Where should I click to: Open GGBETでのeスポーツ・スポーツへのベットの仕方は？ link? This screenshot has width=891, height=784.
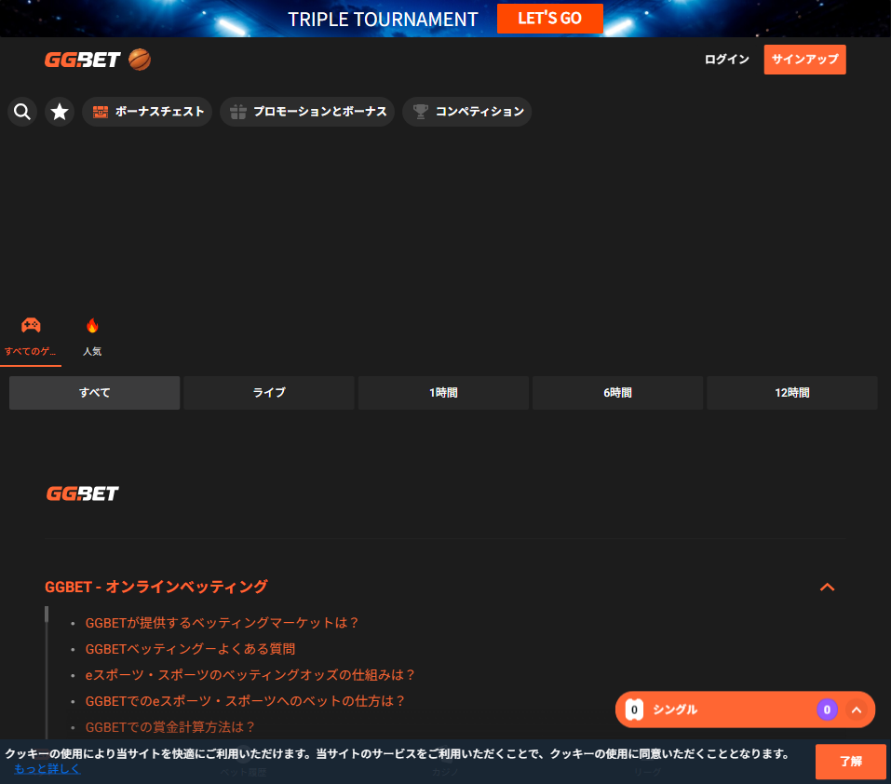point(245,702)
